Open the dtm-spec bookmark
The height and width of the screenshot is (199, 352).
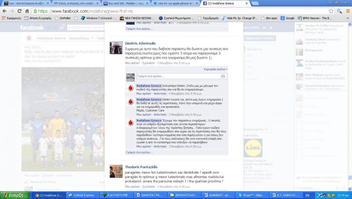(269, 18)
